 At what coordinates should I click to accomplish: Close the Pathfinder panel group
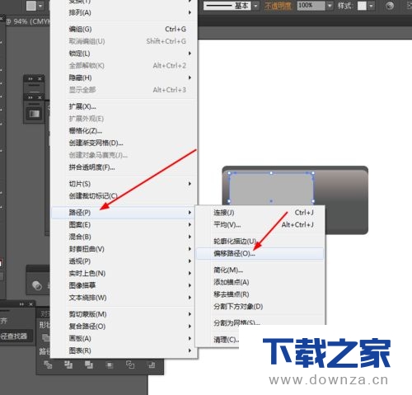30,304
